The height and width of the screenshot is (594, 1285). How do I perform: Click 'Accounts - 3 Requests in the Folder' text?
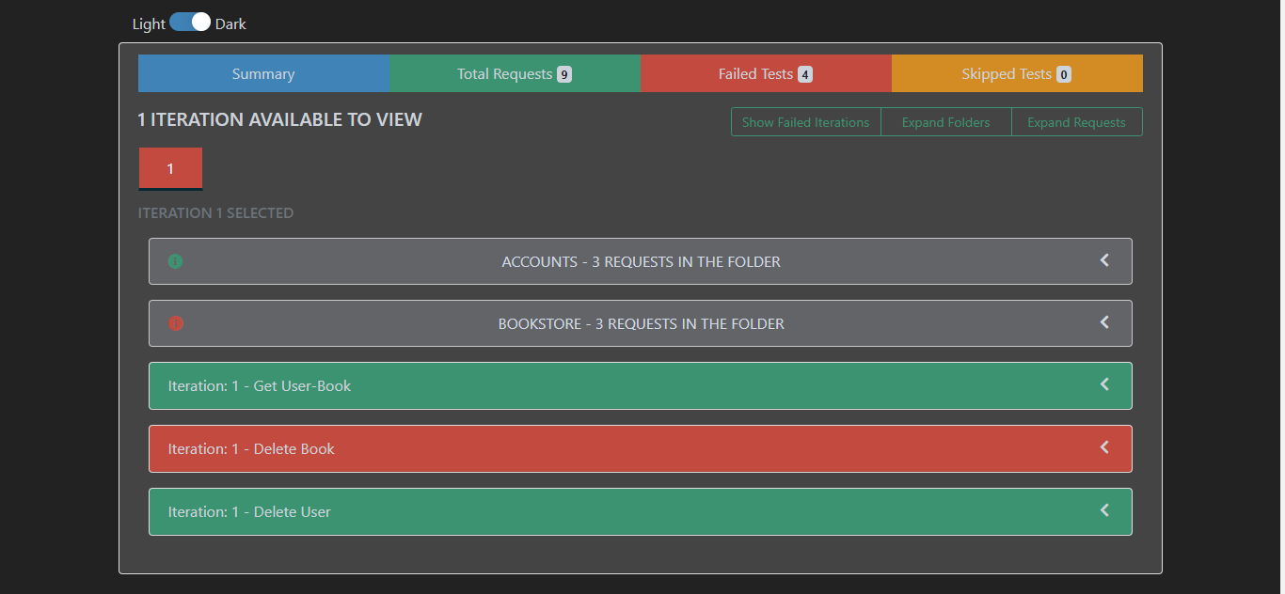click(641, 261)
